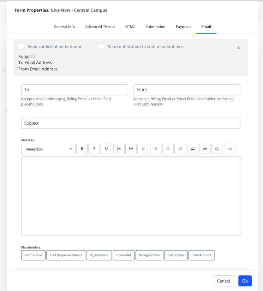
Task: Click inside the Message body editor
Action: click(x=131, y=196)
